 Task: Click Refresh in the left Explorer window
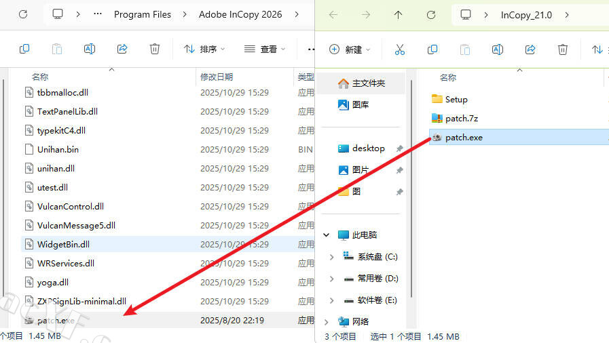(23, 14)
